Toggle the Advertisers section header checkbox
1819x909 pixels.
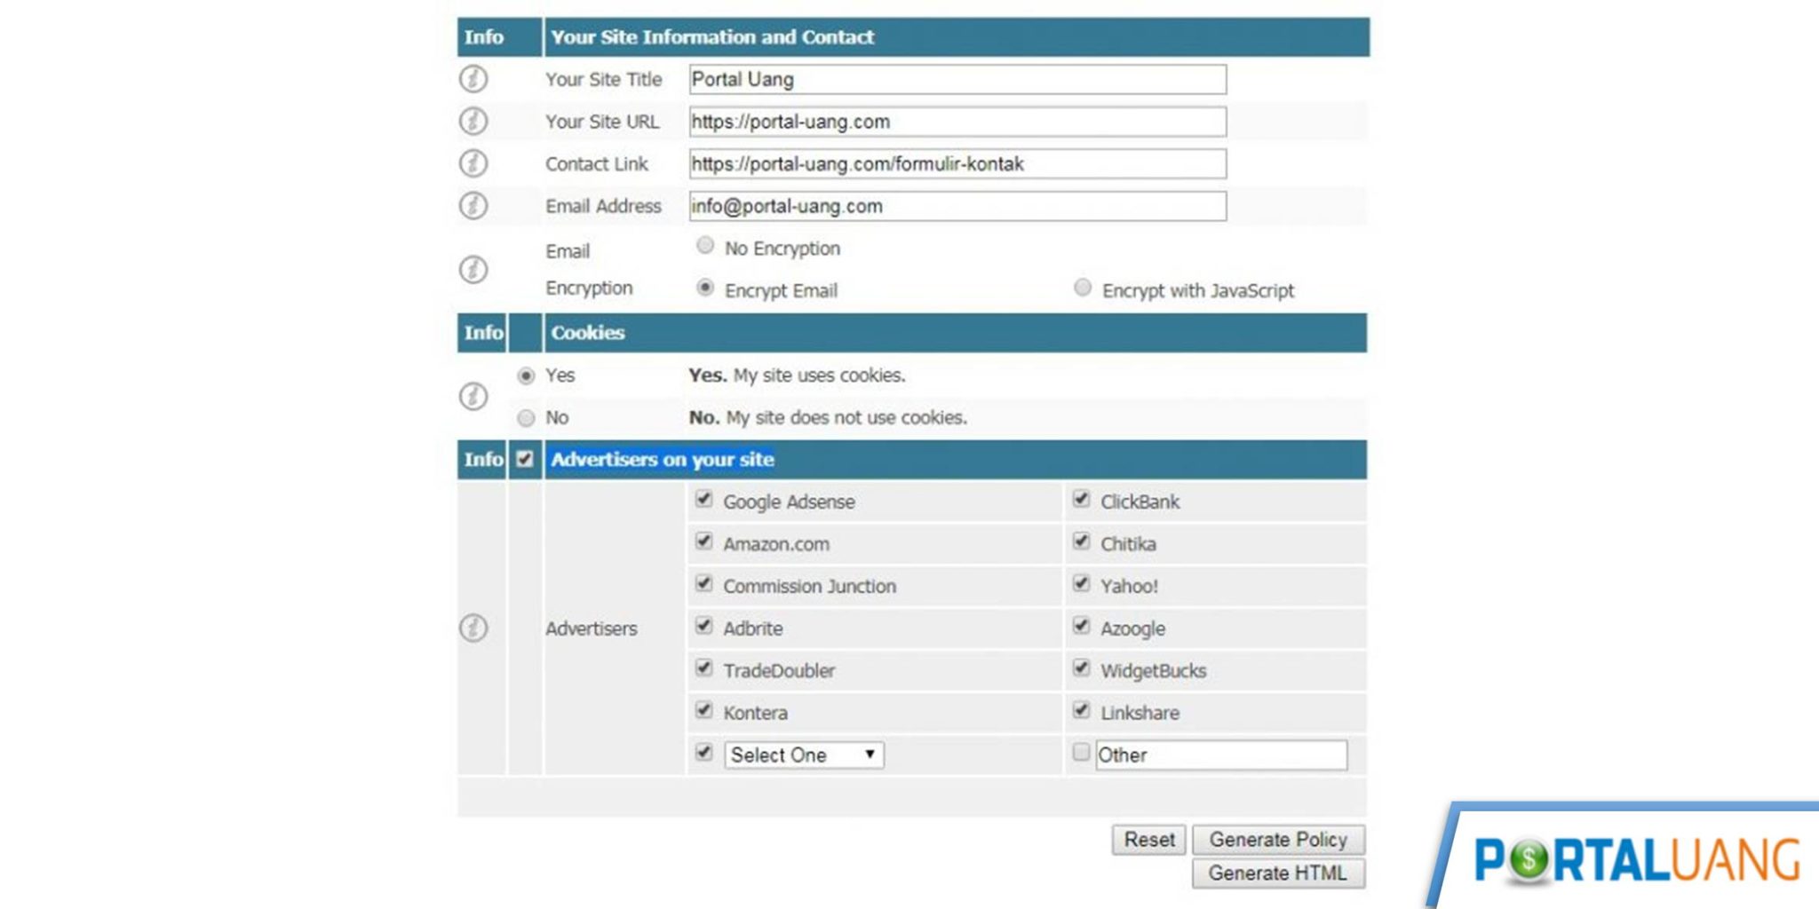click(525, 460)
